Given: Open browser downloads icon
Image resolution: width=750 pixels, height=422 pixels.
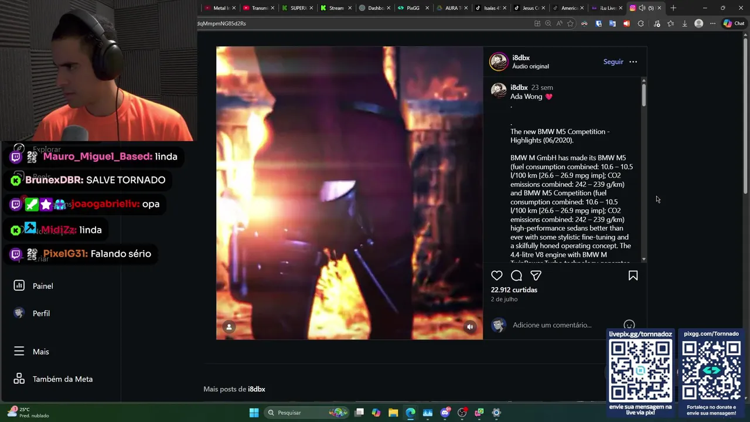Looking at the screenshot, I should [684, 23].
